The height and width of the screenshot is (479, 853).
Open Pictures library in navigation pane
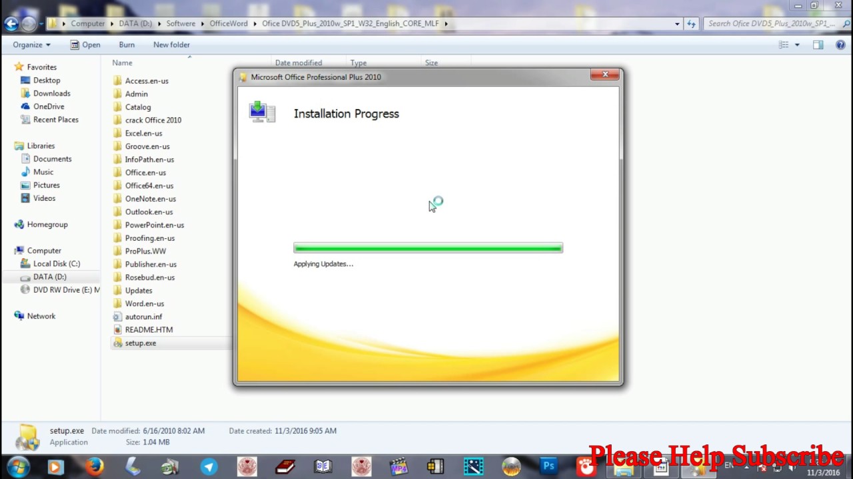pyautogui.click(x=47, y=186)
